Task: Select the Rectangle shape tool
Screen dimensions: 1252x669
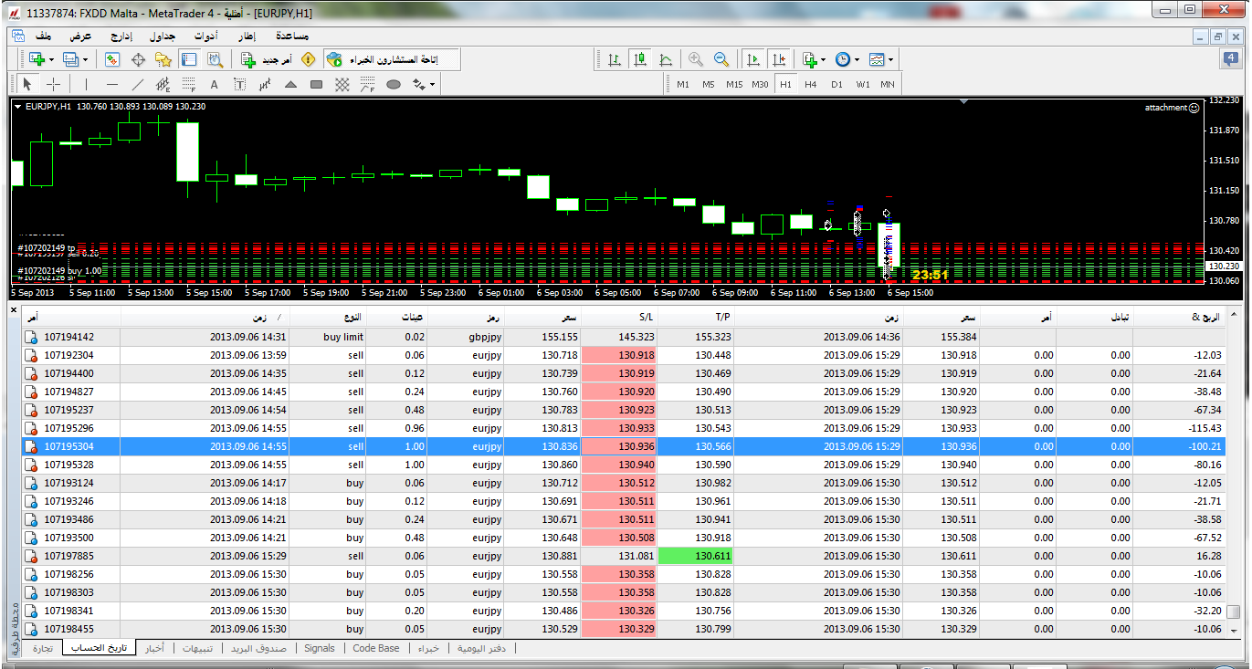Action: 316,85
